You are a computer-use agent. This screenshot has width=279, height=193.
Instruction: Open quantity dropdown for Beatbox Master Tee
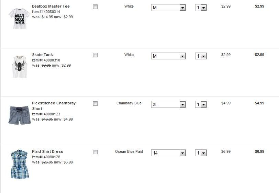coord(201,8)
